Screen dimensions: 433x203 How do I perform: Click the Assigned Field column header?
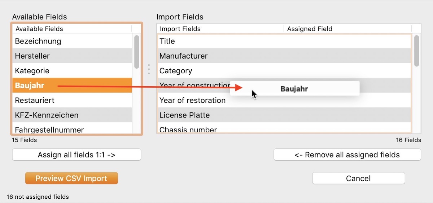coord(348,29)
